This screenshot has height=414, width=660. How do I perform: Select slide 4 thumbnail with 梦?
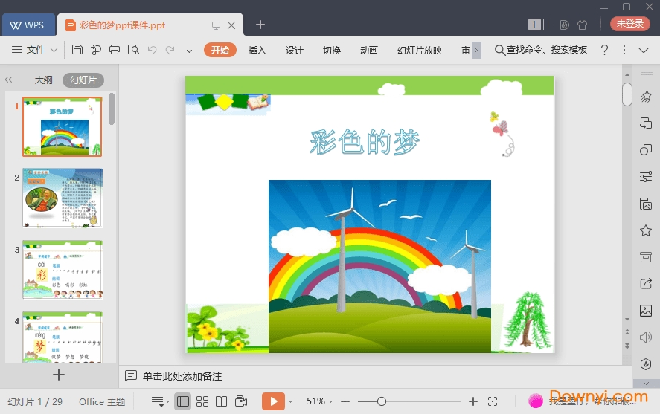[63, 337]
